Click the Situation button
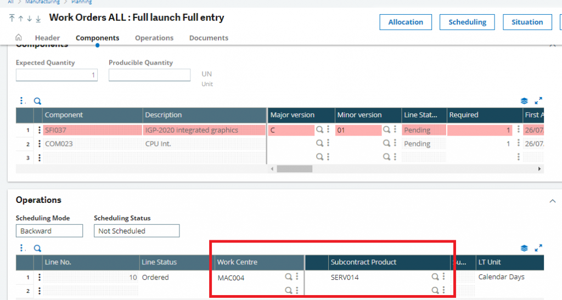 click(x=527, y=22)
